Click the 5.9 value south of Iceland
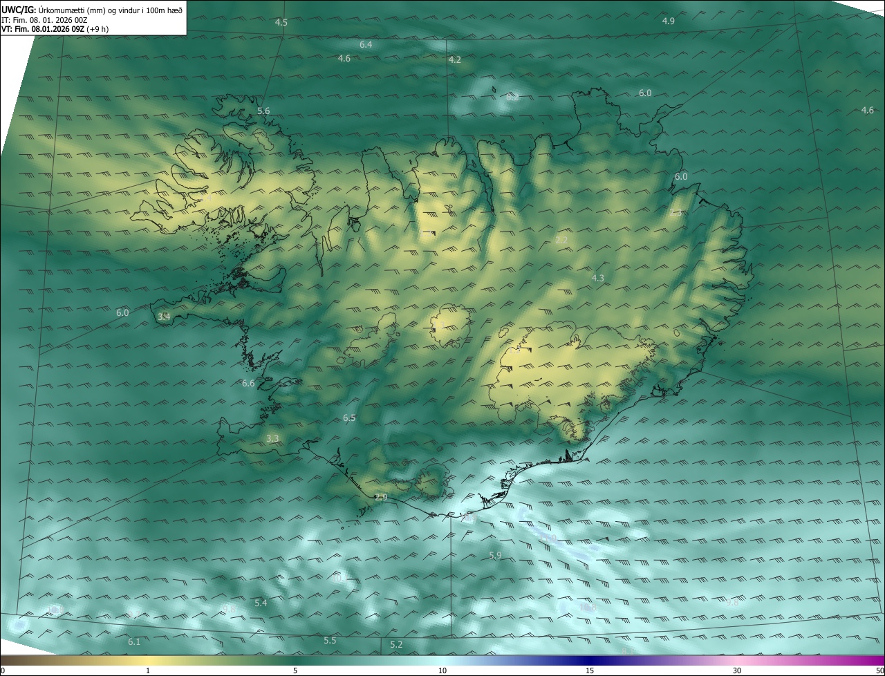Viewport: 885px width, 676px height. click(x=495, y=556)
